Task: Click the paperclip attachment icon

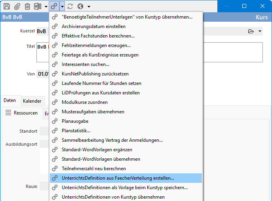Action: coord(17,6)
